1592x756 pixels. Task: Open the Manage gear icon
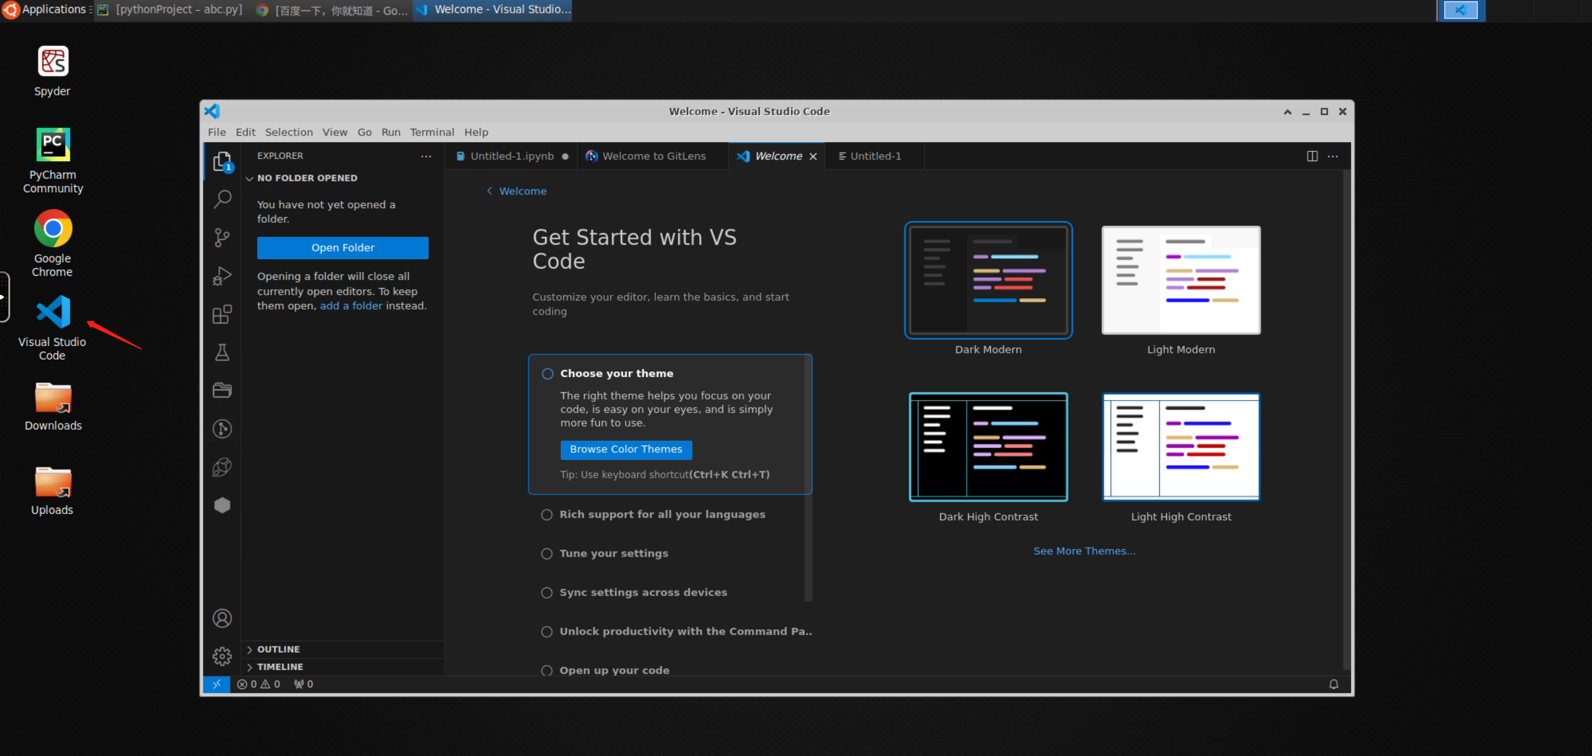(222, 655)
